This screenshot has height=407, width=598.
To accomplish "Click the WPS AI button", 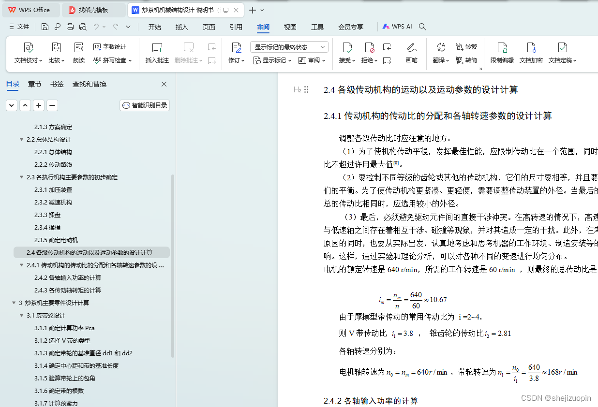I will 397,27.
